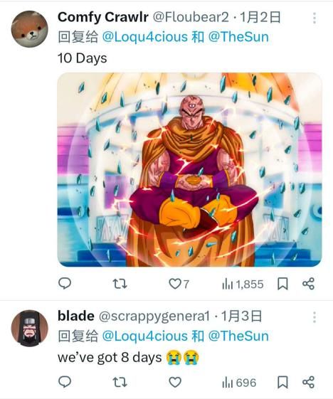Open blade's profile avatar
333x399 pixels.
pyautogui.click(x=30, y=329)
